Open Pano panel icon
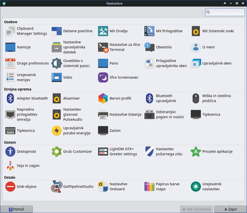 [x=103, y=63]
